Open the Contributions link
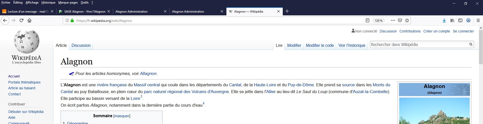Screen dimensions: 483x124 point(410,31)
